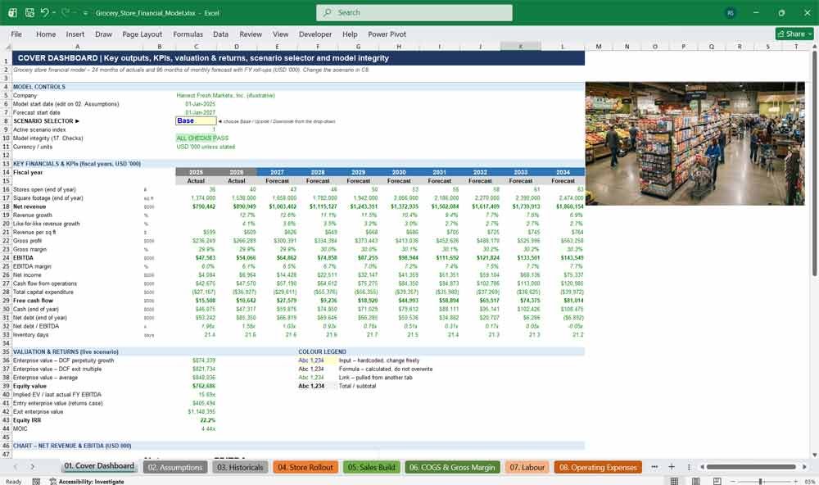Click the Excel app icon in title bar

point(12,12)
